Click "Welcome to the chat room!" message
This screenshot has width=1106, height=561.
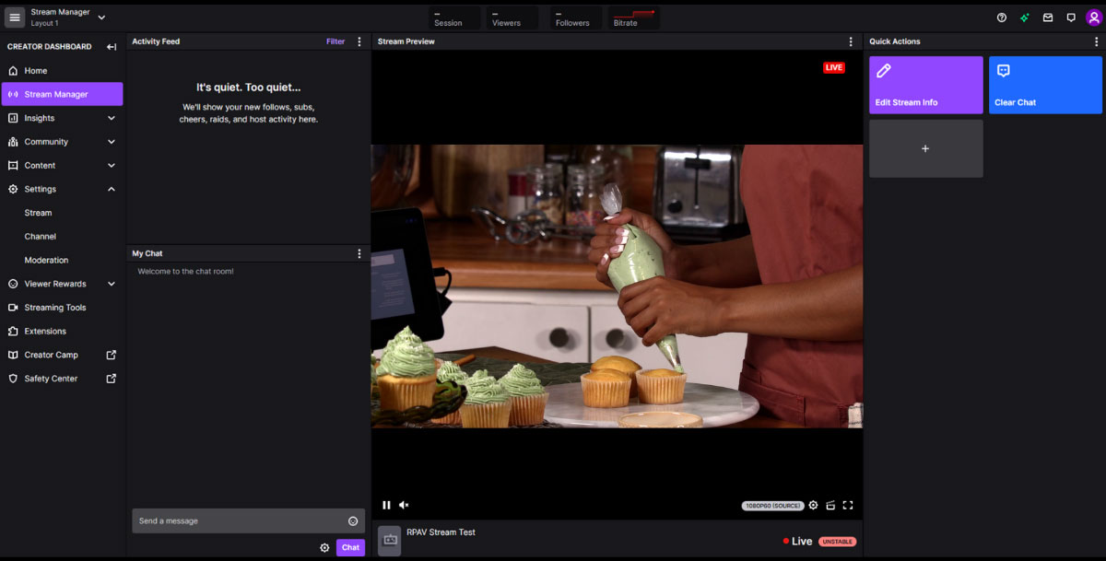click(185, 272)
